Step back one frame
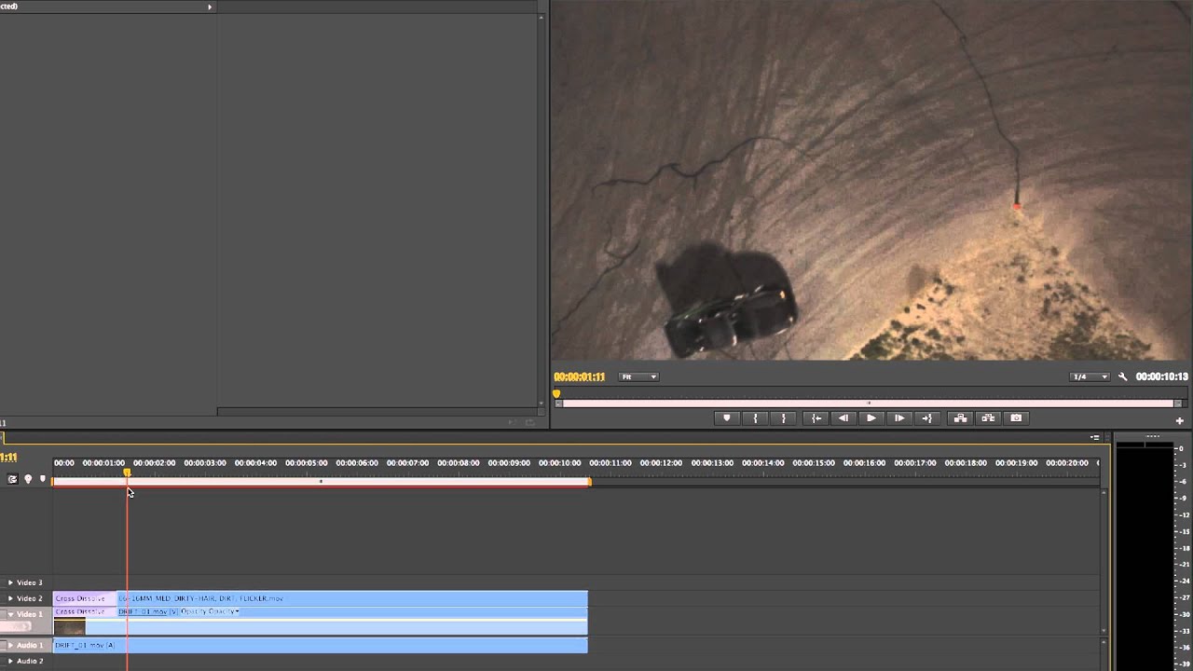 843,418
